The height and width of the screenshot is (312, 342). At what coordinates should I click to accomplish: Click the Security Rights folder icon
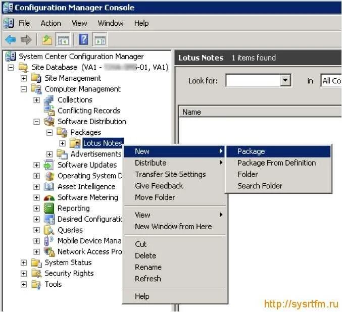tap(36, 274)
